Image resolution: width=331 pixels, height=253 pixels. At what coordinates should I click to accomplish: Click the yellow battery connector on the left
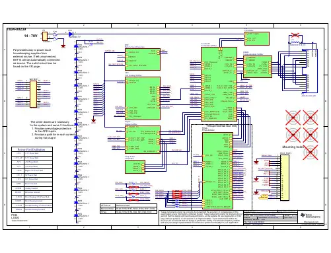tap(33, 94)
